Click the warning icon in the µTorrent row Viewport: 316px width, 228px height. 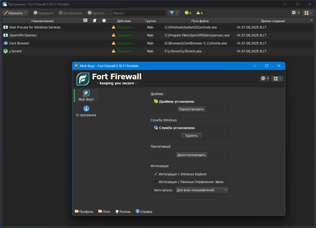[114, 51]
